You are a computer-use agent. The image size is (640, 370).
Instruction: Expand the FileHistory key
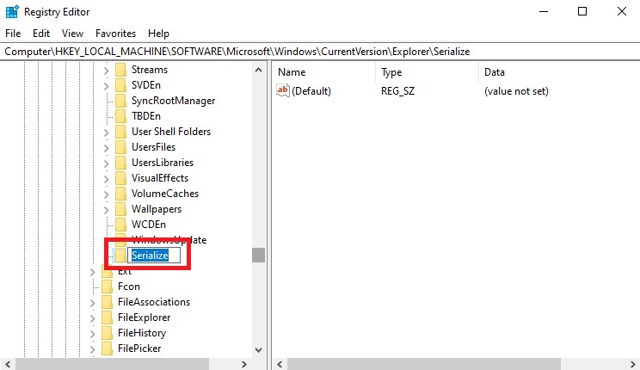[x=93, y=334]
